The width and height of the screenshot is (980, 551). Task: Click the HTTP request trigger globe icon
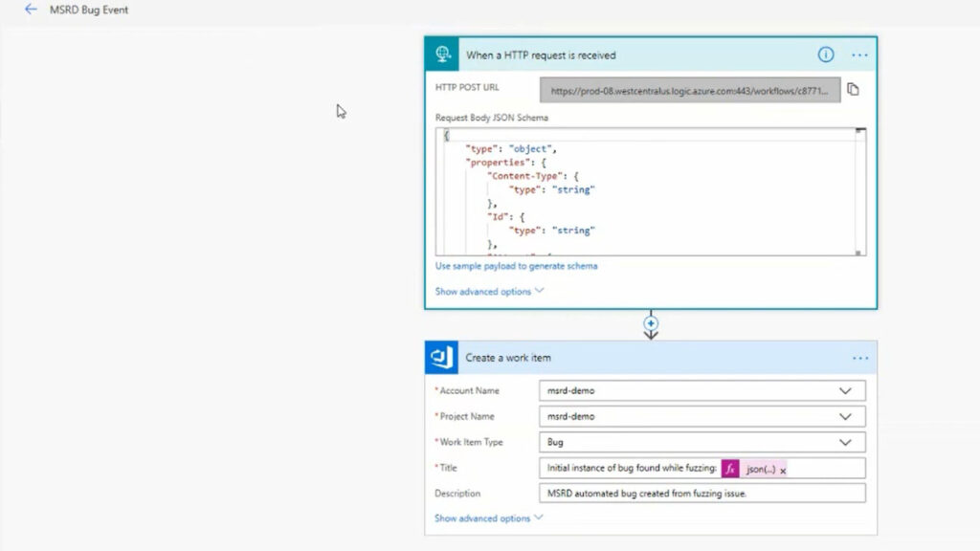tap(441, 55)
